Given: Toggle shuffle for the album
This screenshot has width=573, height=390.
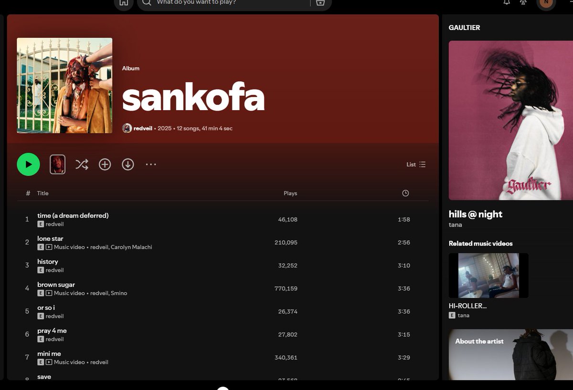Looking at the screenshot, I should coord(82,164).
